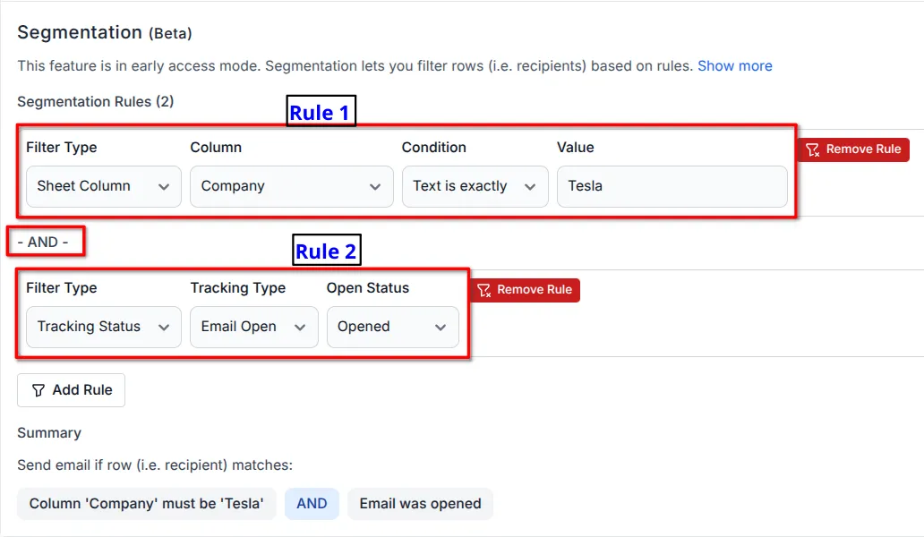The image size is (924, 537).
Task: Click the Column 'Company' must be 'Tesla' chip
Action: coord(146,504)
